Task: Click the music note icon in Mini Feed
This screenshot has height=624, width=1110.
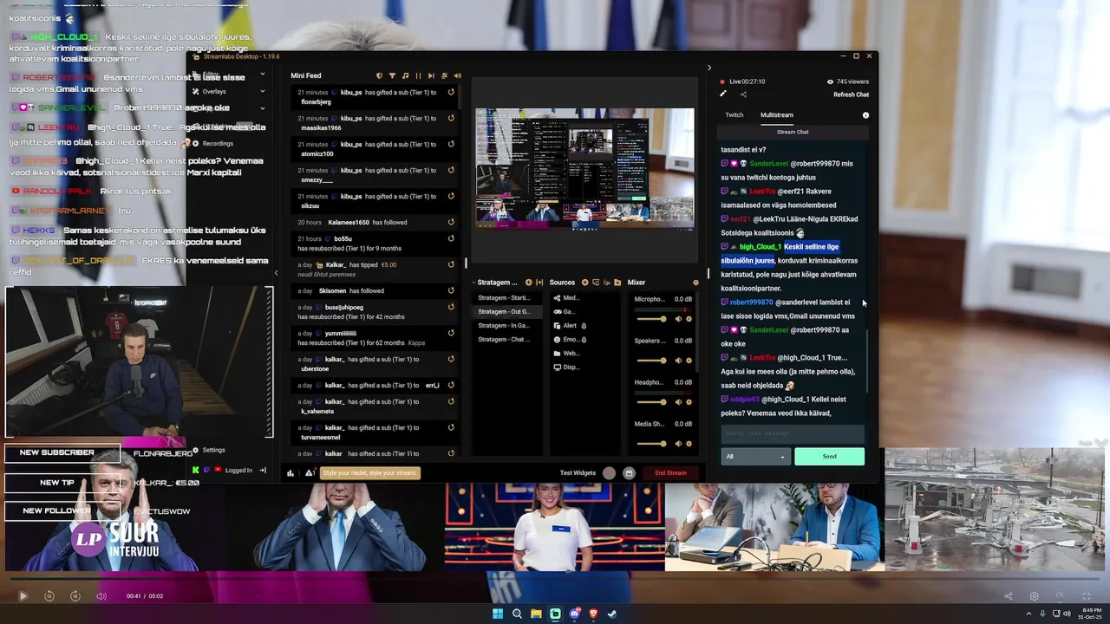Action: click(405, 75)
